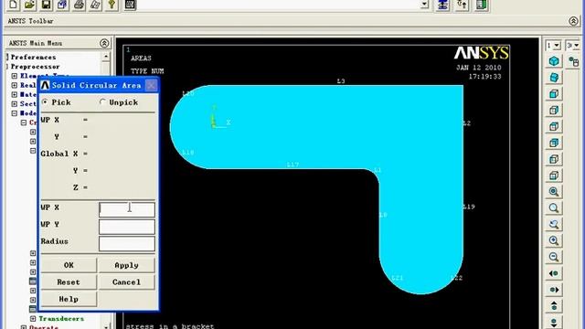The width and height of the screenshot is (585, 329).
Task: Click the WP Y input field
Action: 127,227
